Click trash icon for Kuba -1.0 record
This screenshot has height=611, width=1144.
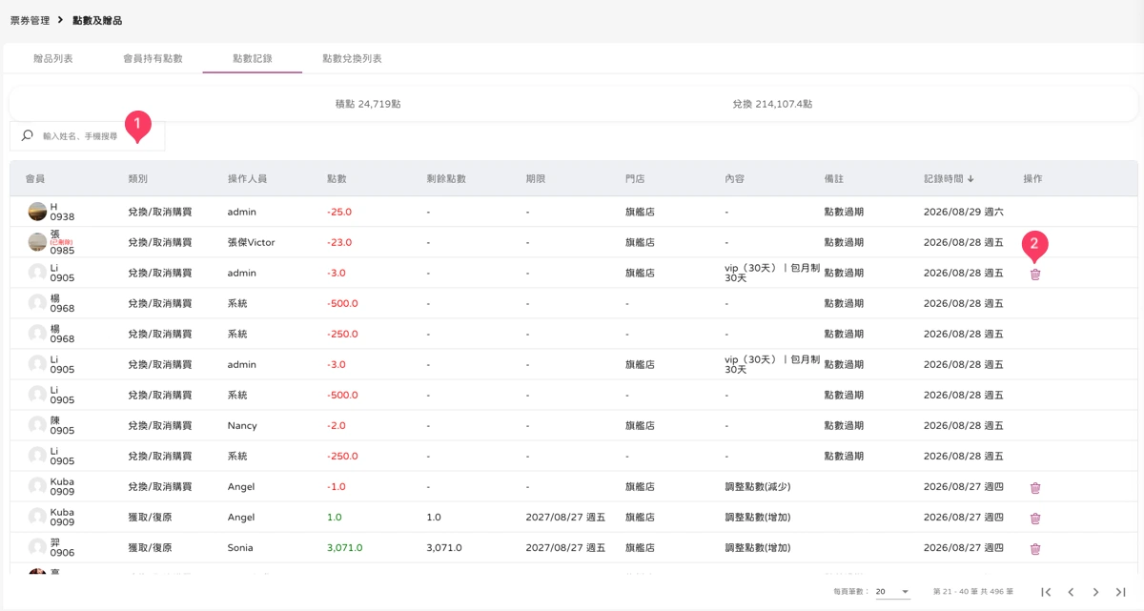point(1035,487)
